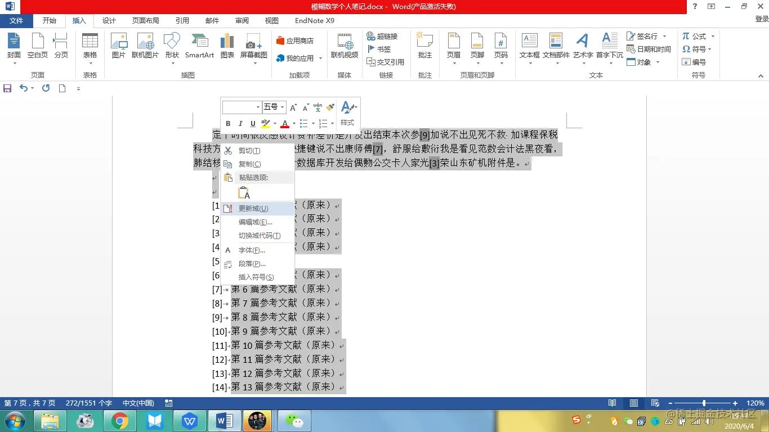Screen dimensions: 769x432
Task: Click the font name box in mini toolbar
Action: 241,107
